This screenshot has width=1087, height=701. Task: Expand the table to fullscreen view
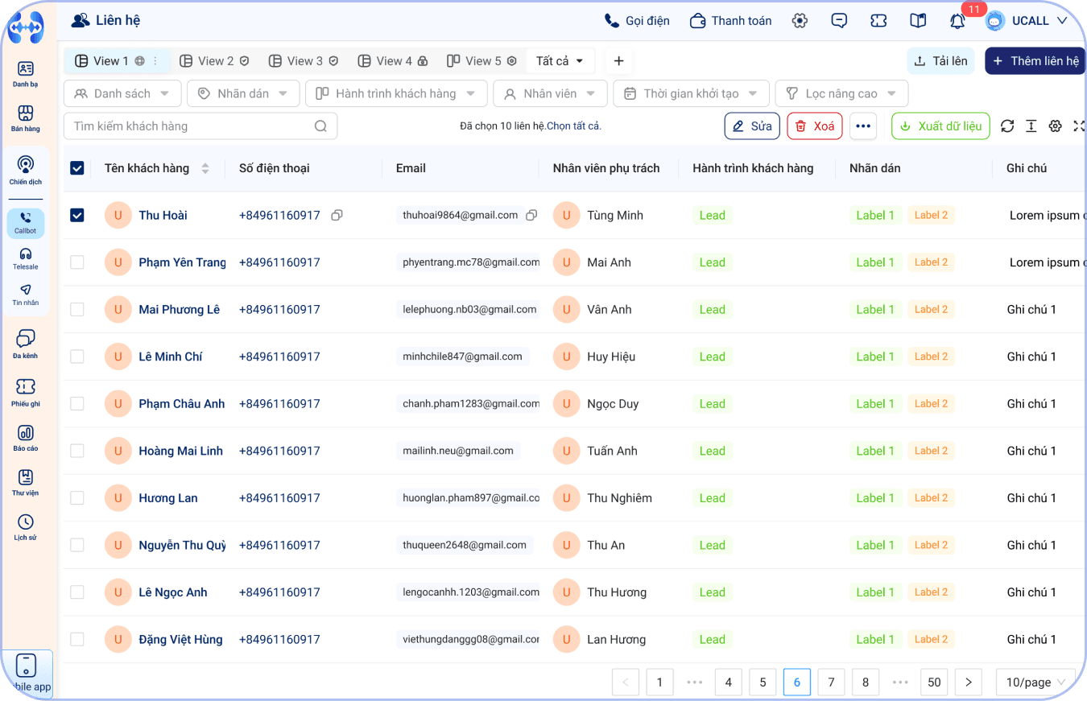(1079, 126)
